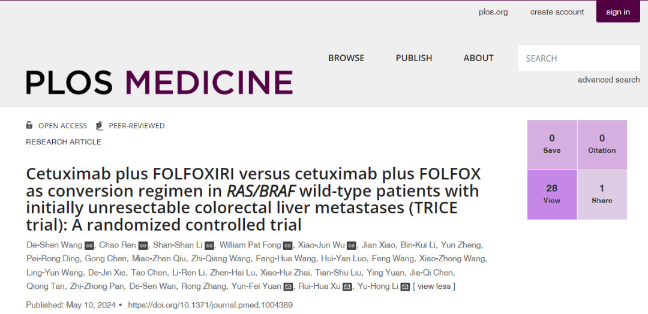Click the sign in button
The height and width of the screenshot is (314, 648).
[618, 12]
